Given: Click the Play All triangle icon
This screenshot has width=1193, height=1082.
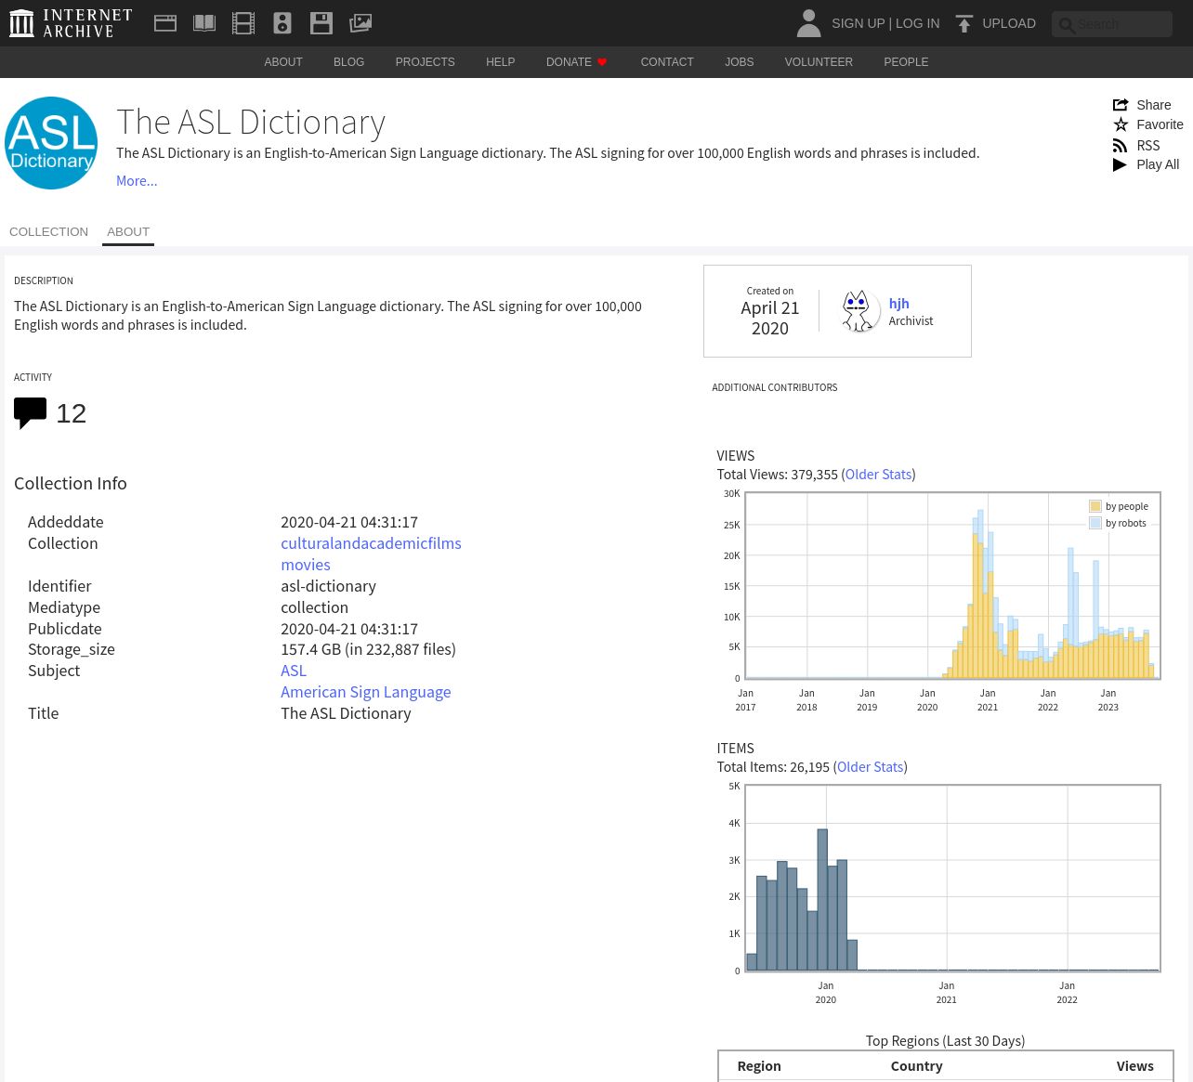Looking at the screenshot, I should [x=1120, y=164].
